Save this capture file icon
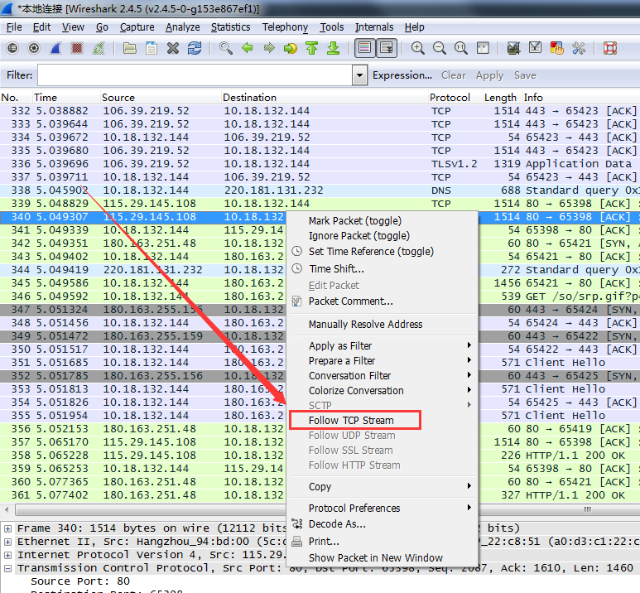The image size is (640, 593). point(152,48)
